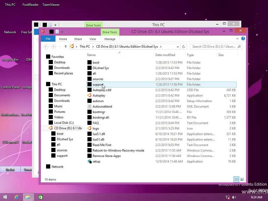Click File Explorer taskbar icon

pos(28,197)
